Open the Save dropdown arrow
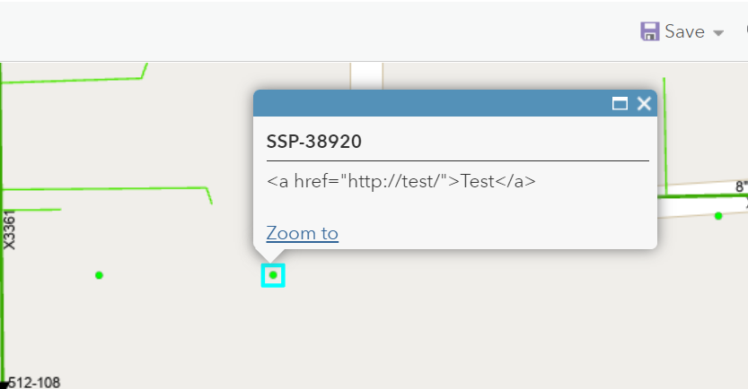748x389 pixels. [x=718, y=33]
